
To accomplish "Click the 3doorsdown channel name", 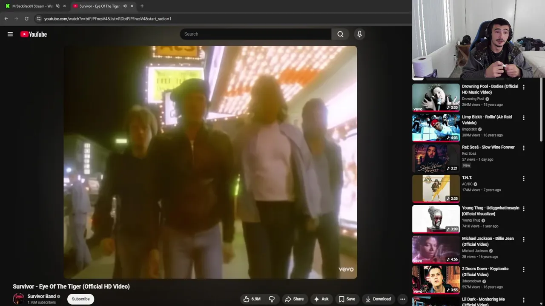I will pyautogui.click(x=471, y=281).
